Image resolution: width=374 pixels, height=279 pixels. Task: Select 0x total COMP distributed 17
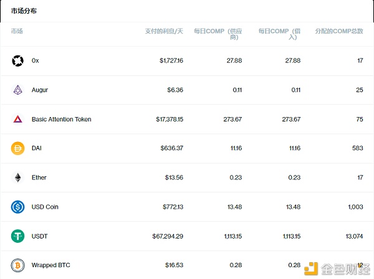point(360,61)
